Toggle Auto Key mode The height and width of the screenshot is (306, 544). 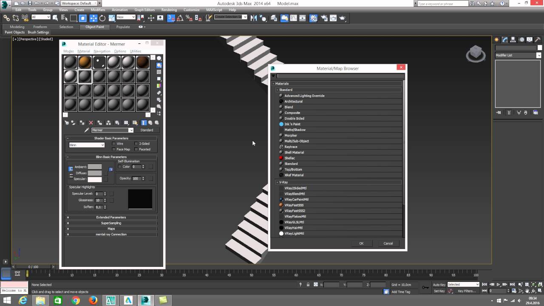pyautogui.click(x=439, y=284)
